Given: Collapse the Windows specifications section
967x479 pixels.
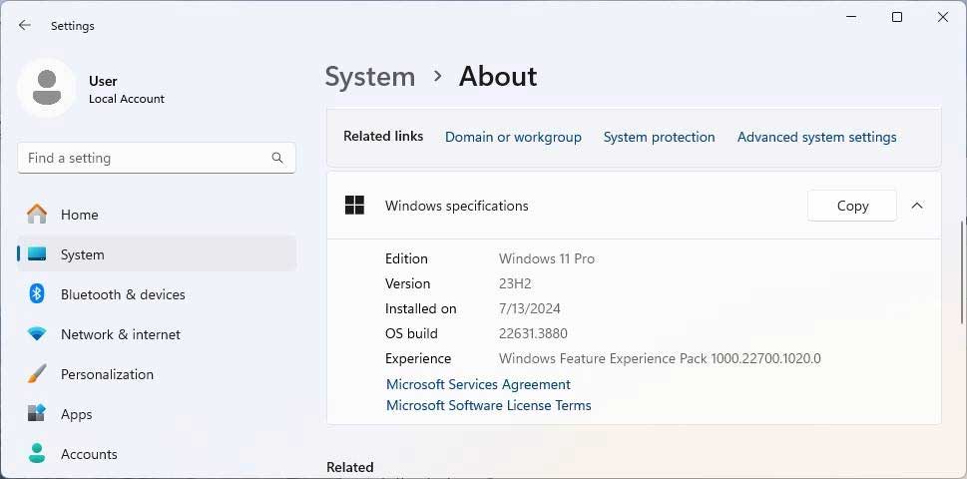Looking at the screenshot, I should coord(917,206).
